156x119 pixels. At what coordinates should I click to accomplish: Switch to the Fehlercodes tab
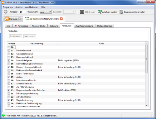[21, 26]
